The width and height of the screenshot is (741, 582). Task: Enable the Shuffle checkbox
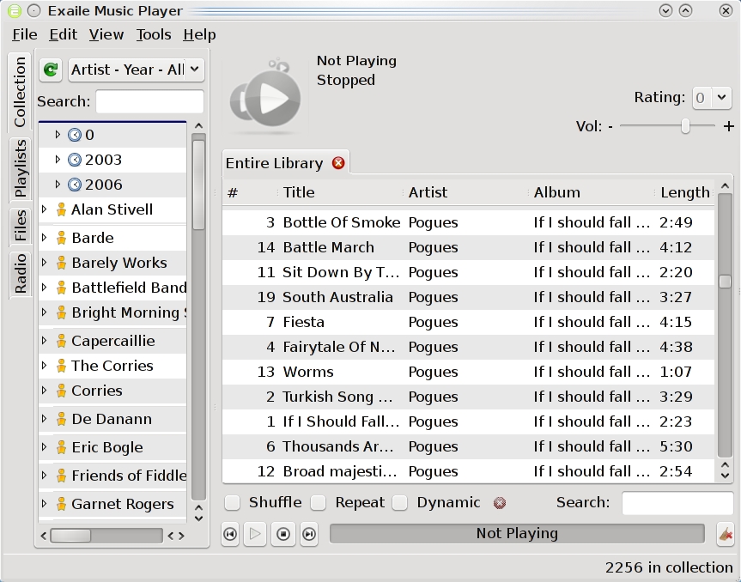232,502
